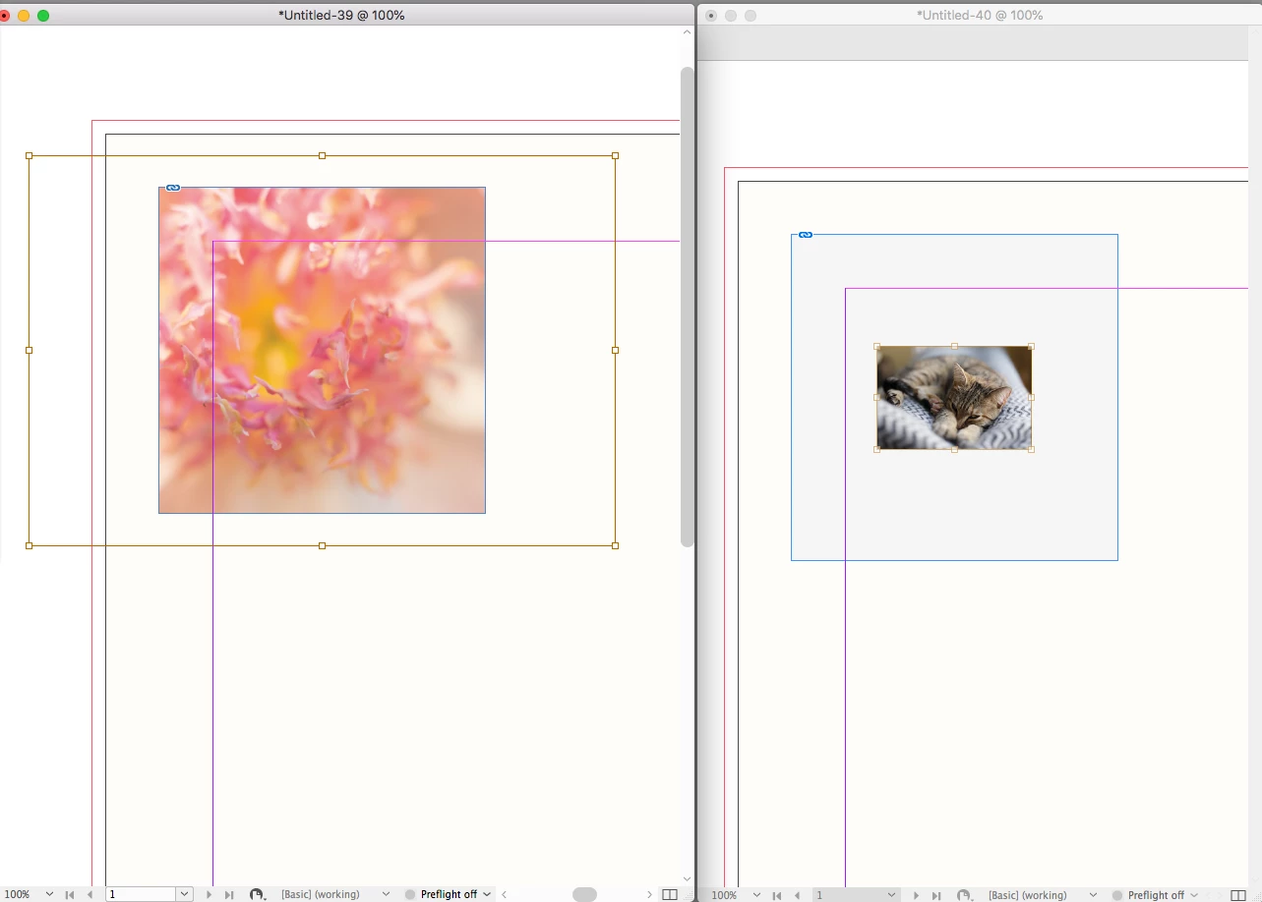The height and width of the screenshot is (902, 1262).
Task: Select the sleeping cat image
Action: (954, 398)
